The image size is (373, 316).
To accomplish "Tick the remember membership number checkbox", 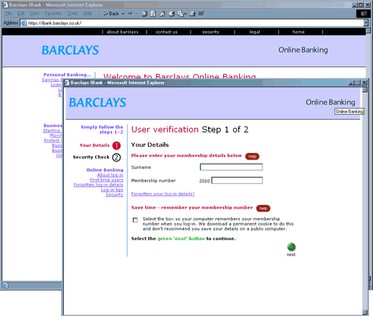I will coord(135,220).
